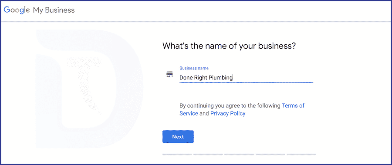392x165 pixels.
Task: Open the Terms of Service link
Action: point(242,109)
